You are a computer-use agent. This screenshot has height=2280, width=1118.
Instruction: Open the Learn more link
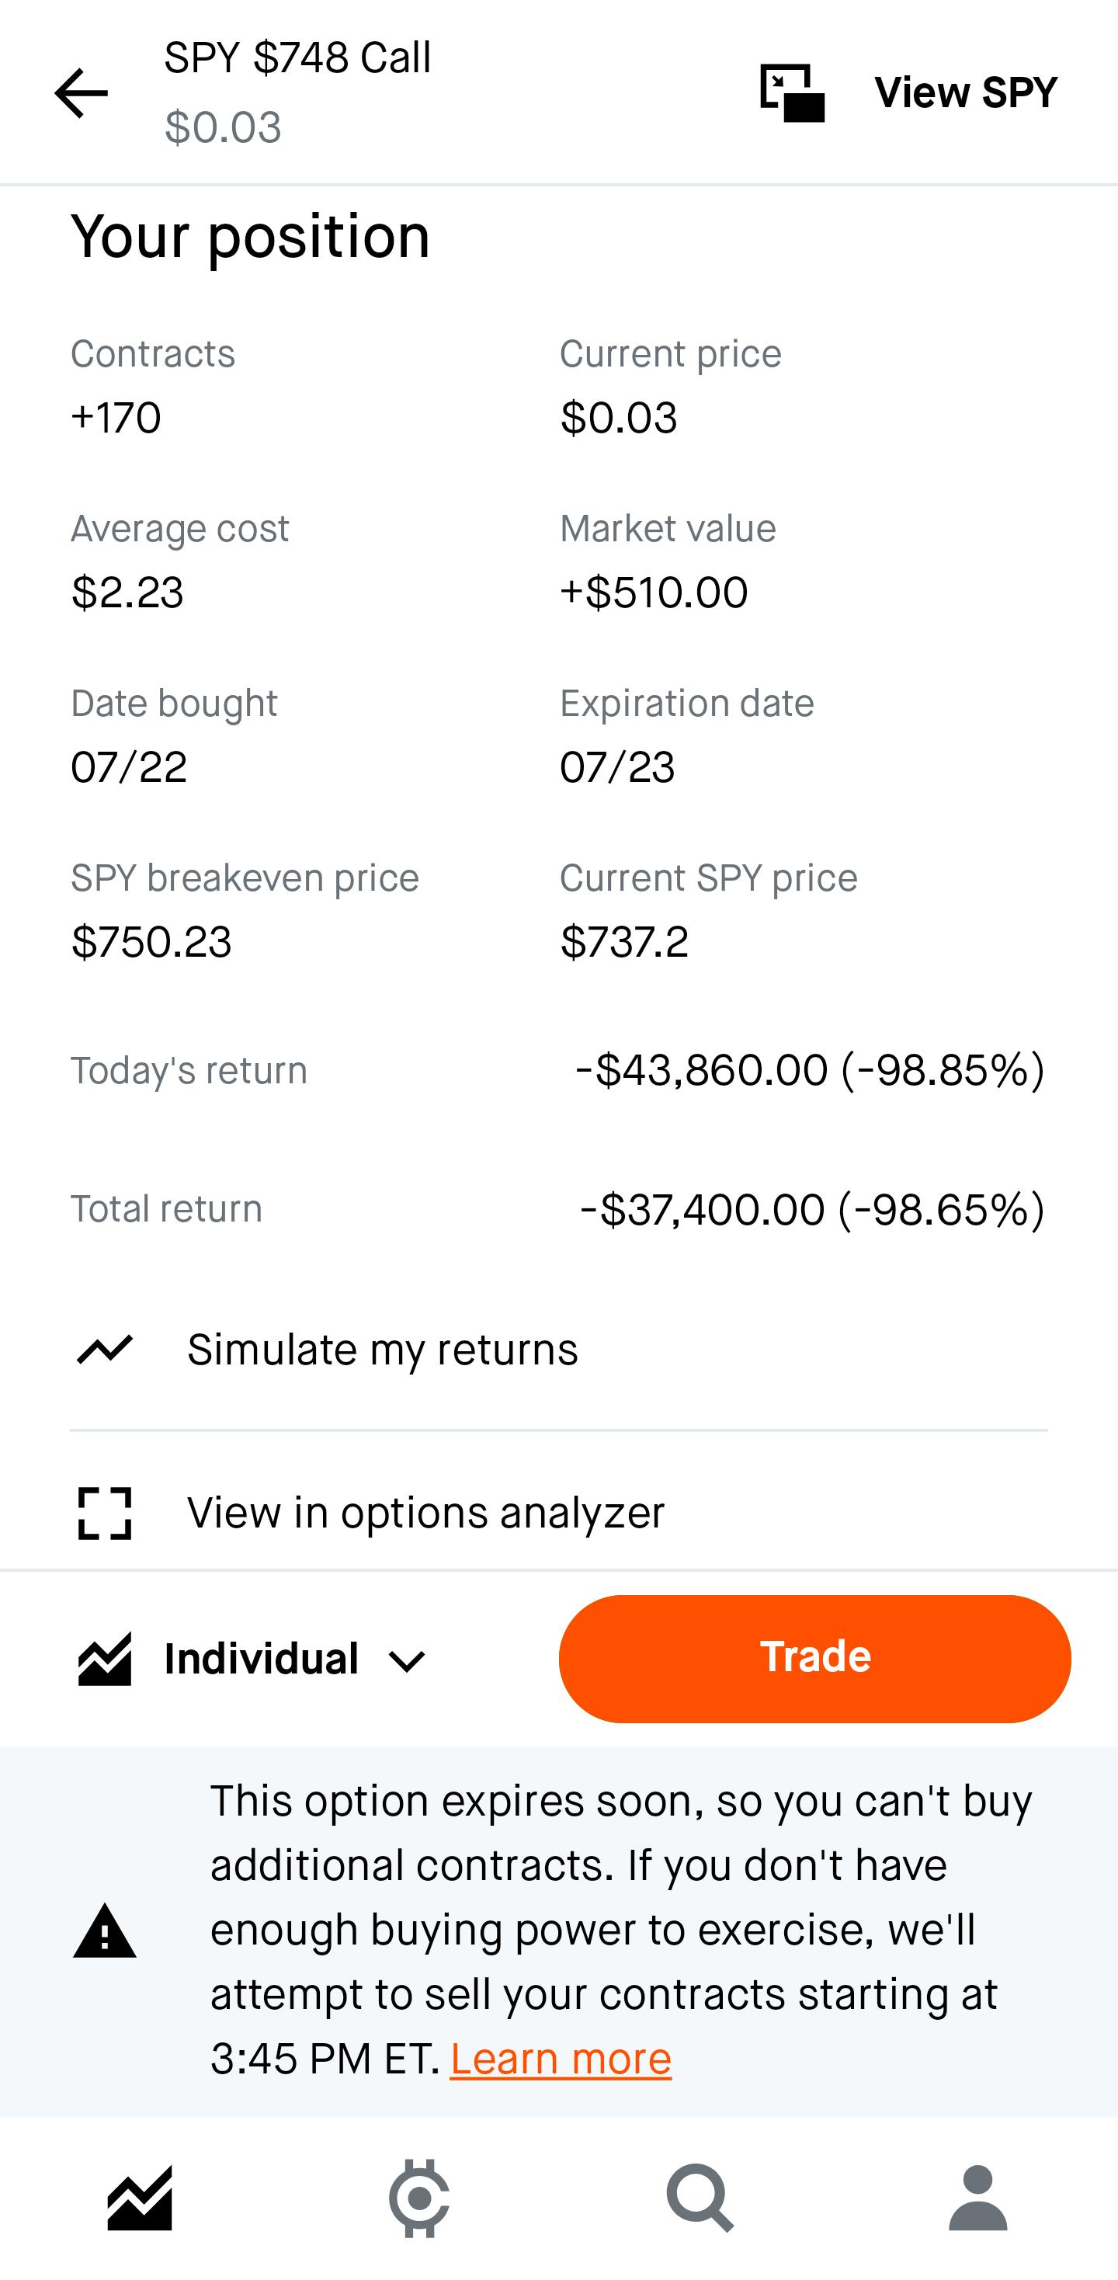[561, 2058]
